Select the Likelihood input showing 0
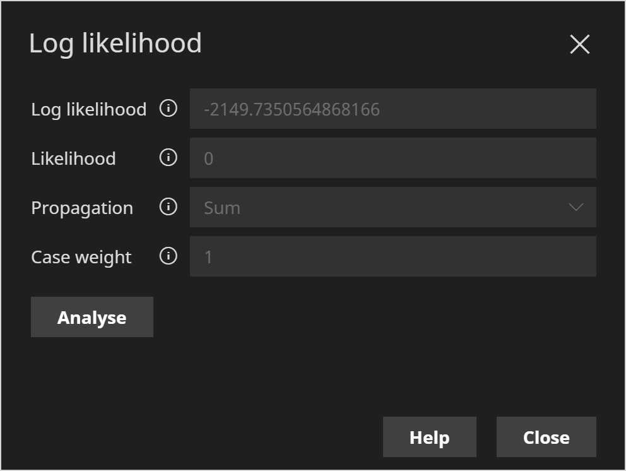Viewport: 626px width, 471px height. pyautogui.click(x=393, y=158)
